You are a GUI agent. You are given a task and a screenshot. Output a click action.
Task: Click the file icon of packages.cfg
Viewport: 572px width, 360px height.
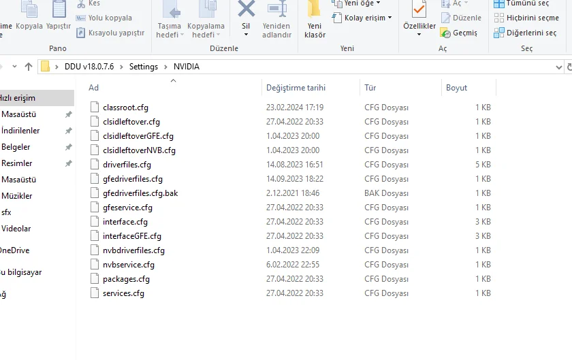pos(95,278)
